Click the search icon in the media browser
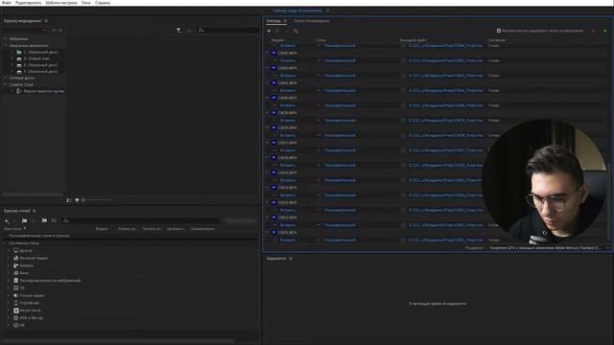Screen dimensions: 614x345 tap(201, 30)
